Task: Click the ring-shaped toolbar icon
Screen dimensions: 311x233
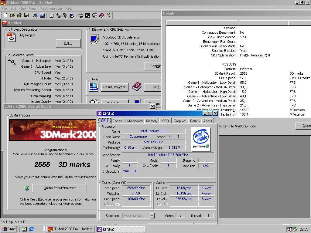Action: click(x=81, y=15)
